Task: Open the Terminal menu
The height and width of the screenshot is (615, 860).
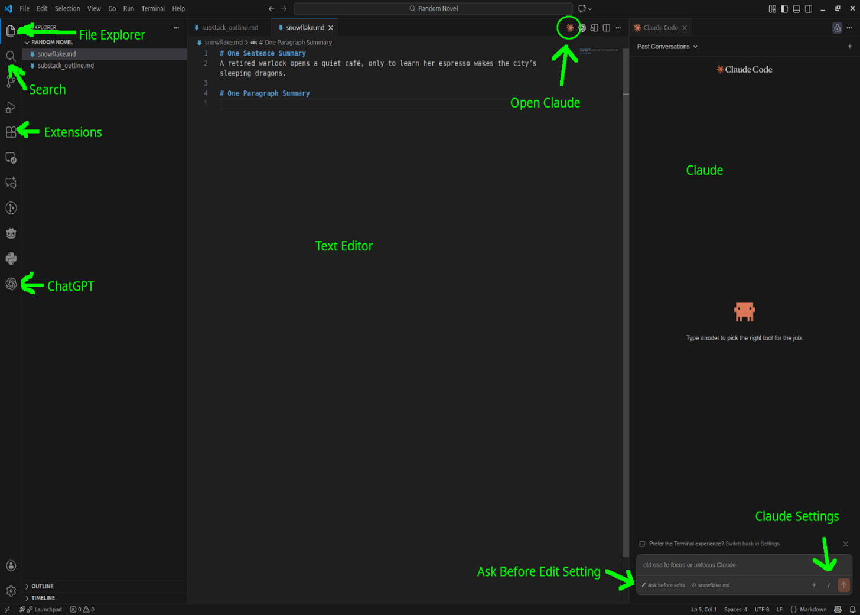Action: coord(153,8)
